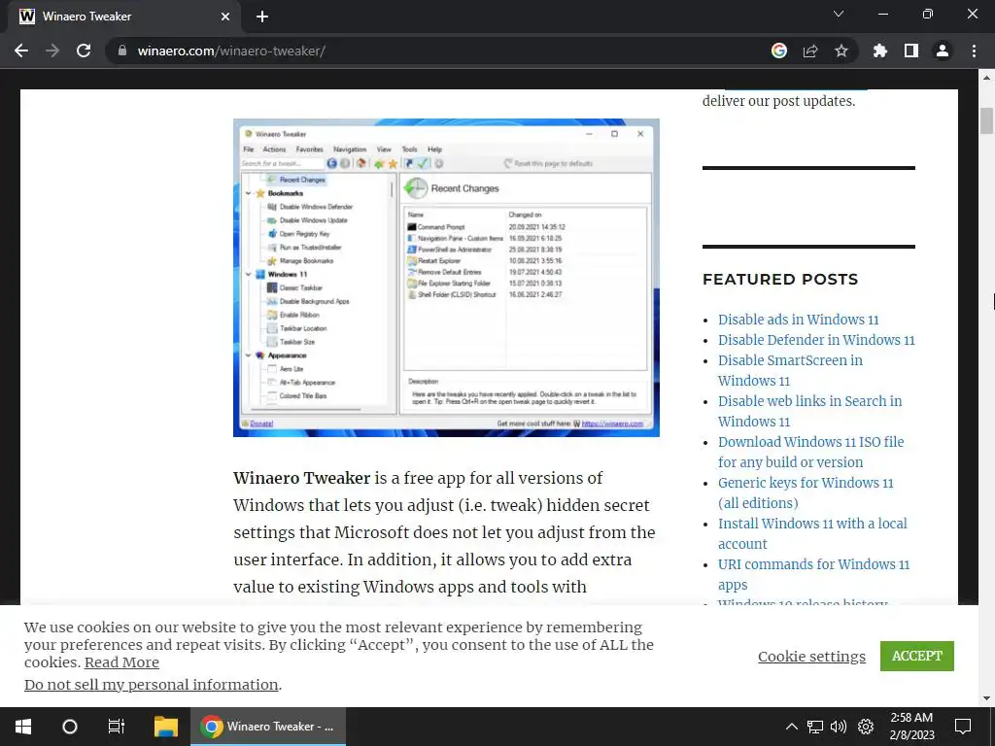The image size is (995, 746).
Task: Open a new browser tab
Action: pos(262,17)
